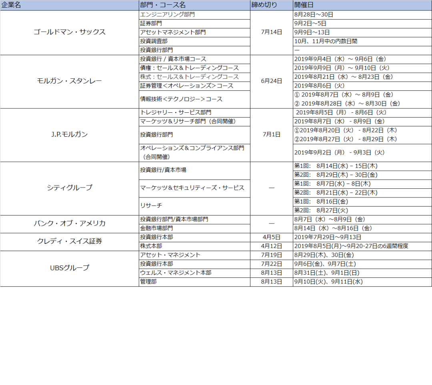Click the UBSグループ company cell
This screenshot has height=385, width=432.
pyautogui.click(x=70, y=269)
